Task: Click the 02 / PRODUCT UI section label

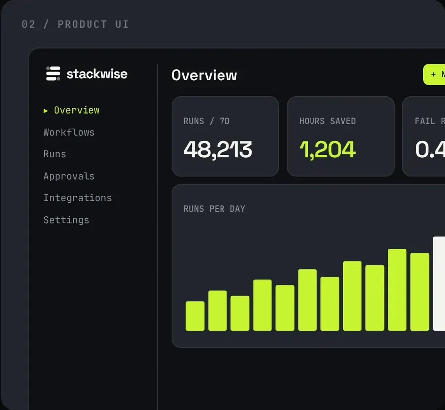Action: 75,24
